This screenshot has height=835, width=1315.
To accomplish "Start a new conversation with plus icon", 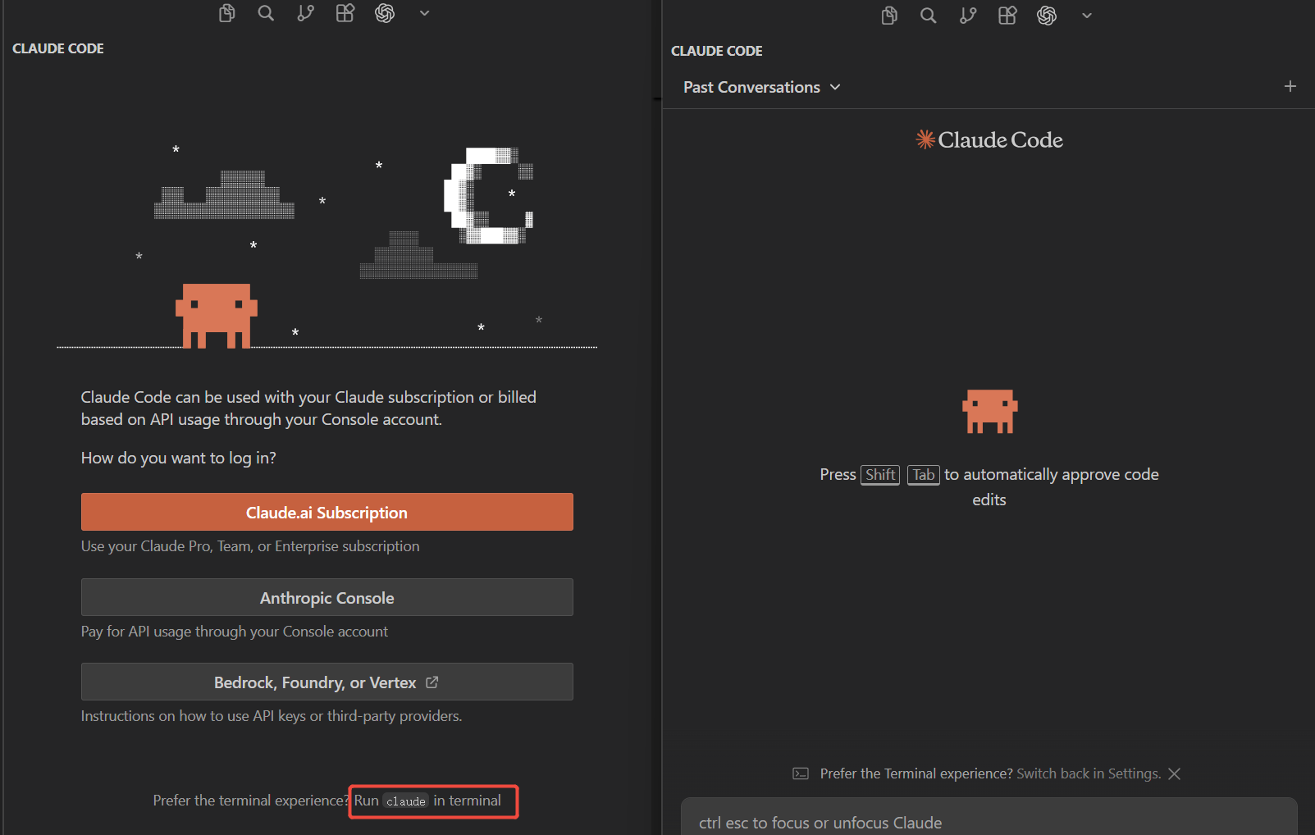I will (1290, 86).
